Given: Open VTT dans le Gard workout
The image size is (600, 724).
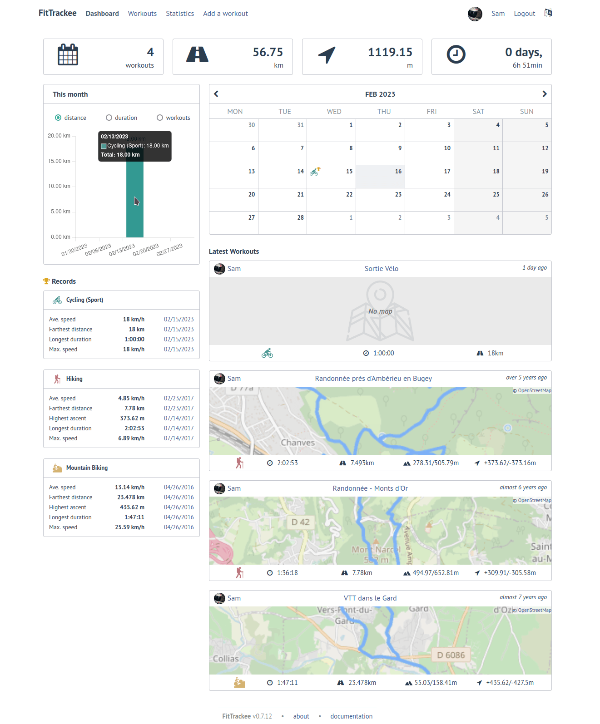Looking at the screenshot, I should tap(370, 598).
